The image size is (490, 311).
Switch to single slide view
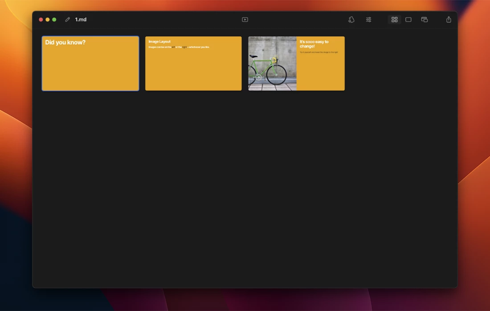click(408, 20)
